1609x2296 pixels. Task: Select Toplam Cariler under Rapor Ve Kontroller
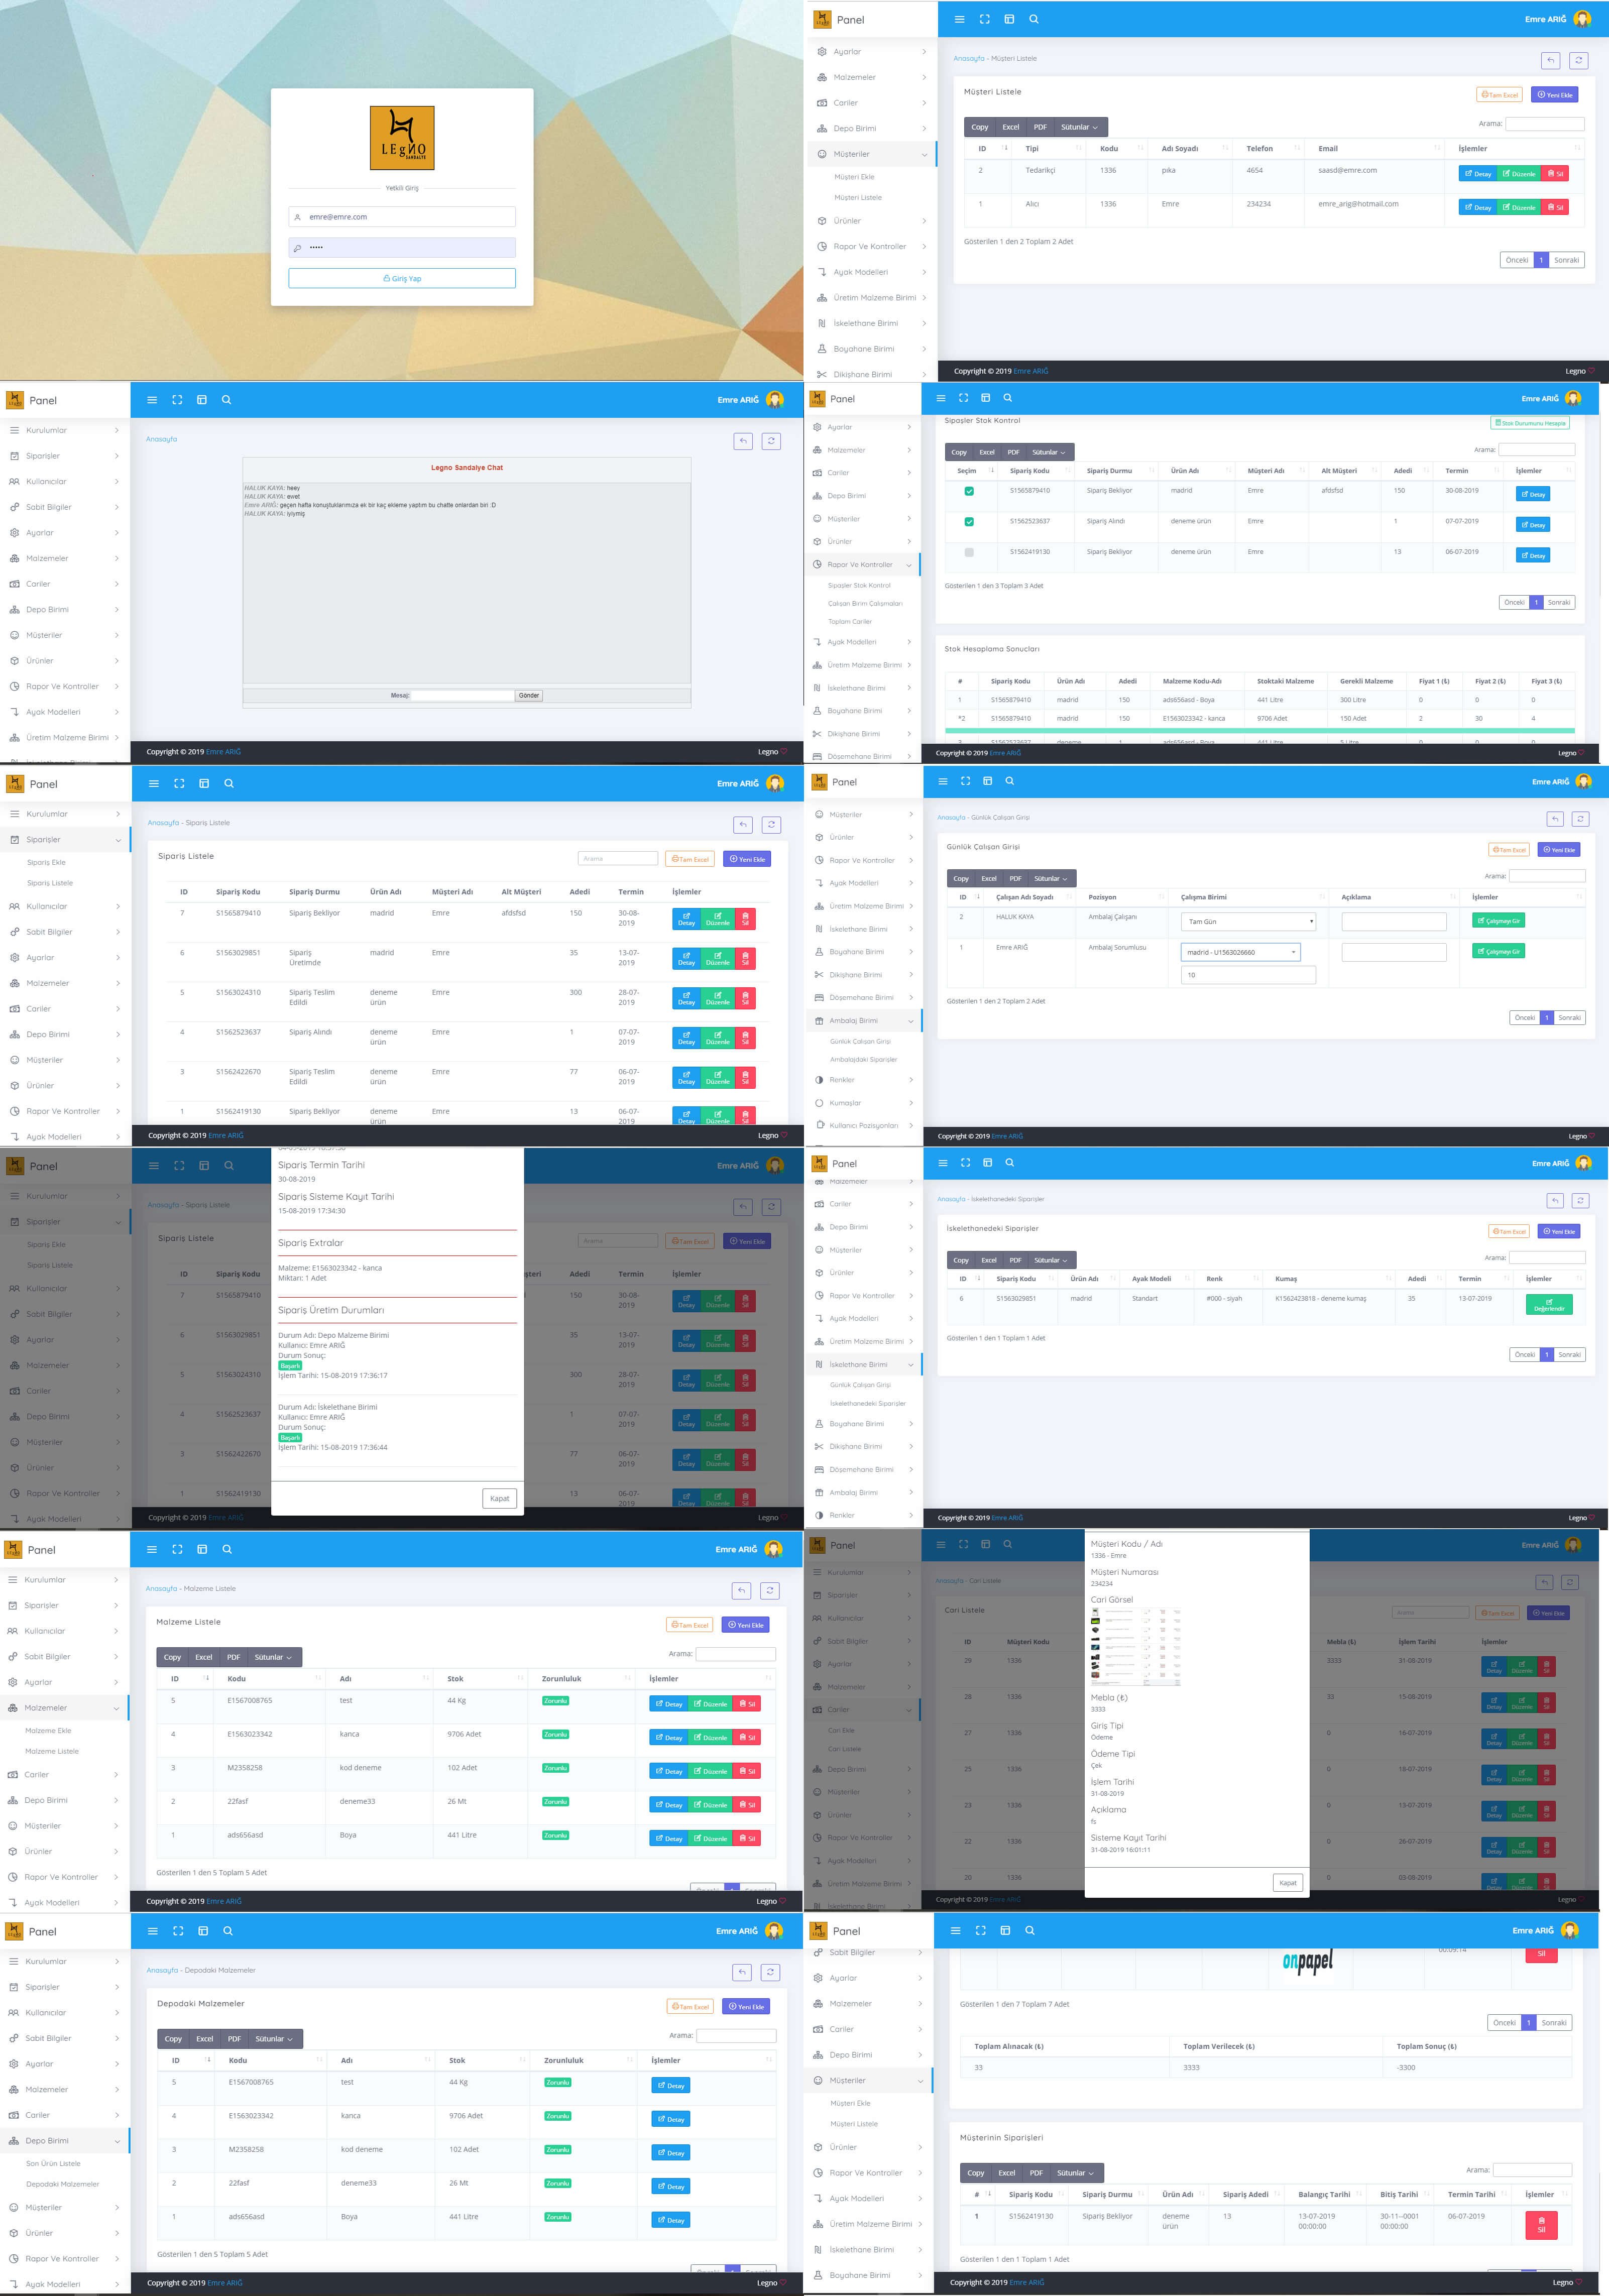[850, 622]
